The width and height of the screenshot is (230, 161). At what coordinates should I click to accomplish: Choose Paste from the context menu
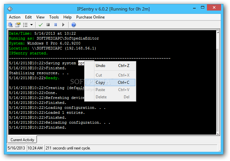110,90
